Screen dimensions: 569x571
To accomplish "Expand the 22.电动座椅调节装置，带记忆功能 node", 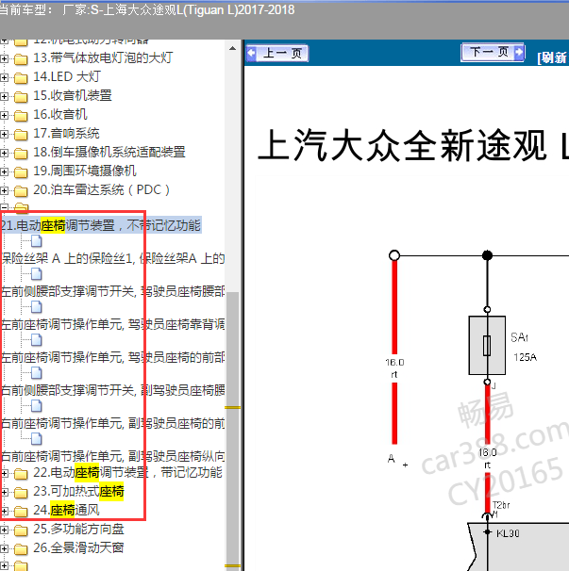I will click(4, 473).
